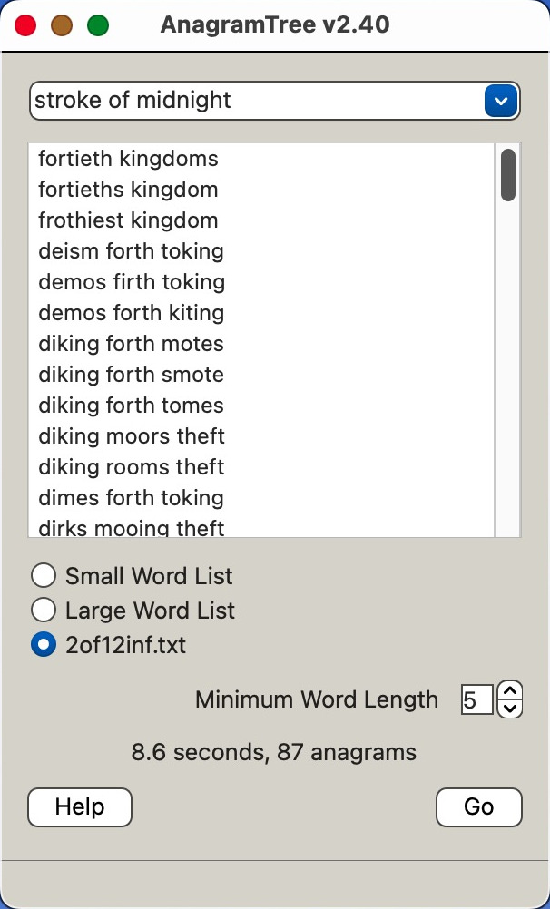
Task: Click the Minimum Word Length number field
Action: click(x=476, y=699)
